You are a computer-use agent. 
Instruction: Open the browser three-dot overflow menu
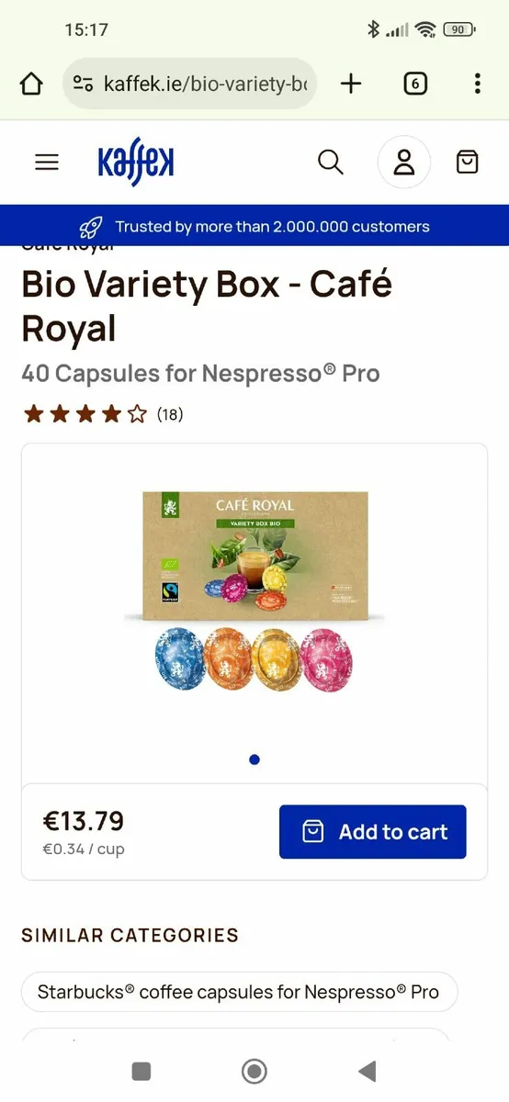tap(478, 84)
